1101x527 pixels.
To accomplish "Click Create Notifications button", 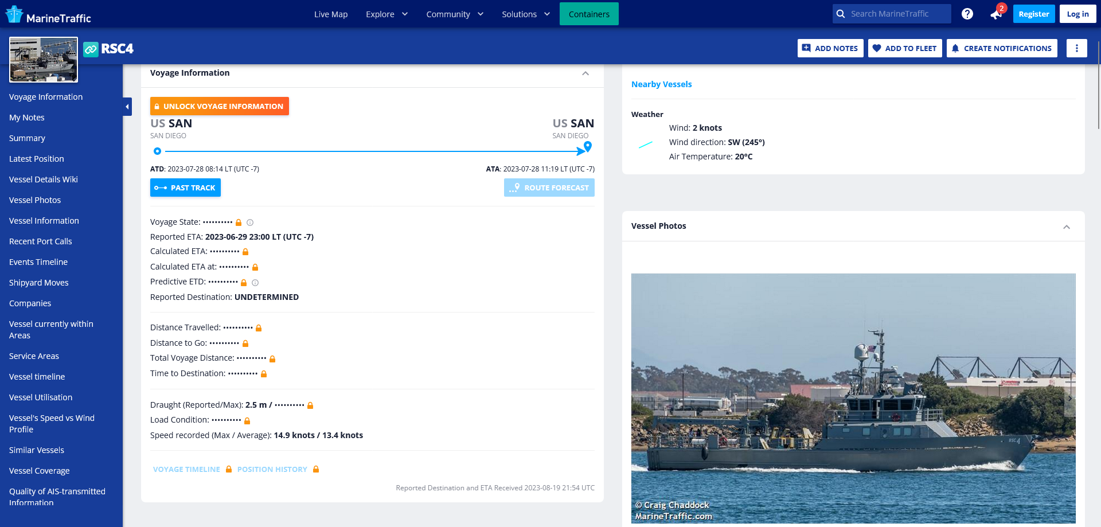I will tap(1002, 48).
